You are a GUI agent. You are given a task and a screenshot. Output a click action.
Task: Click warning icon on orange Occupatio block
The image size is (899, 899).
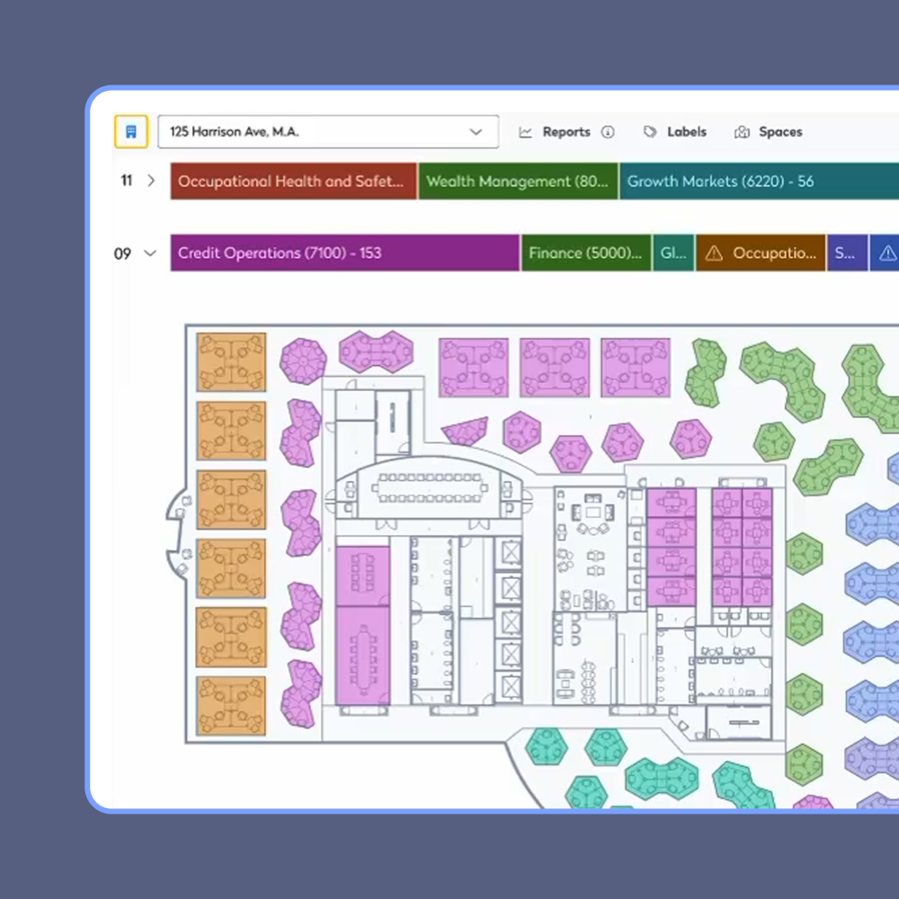click(x=714, y=254)
